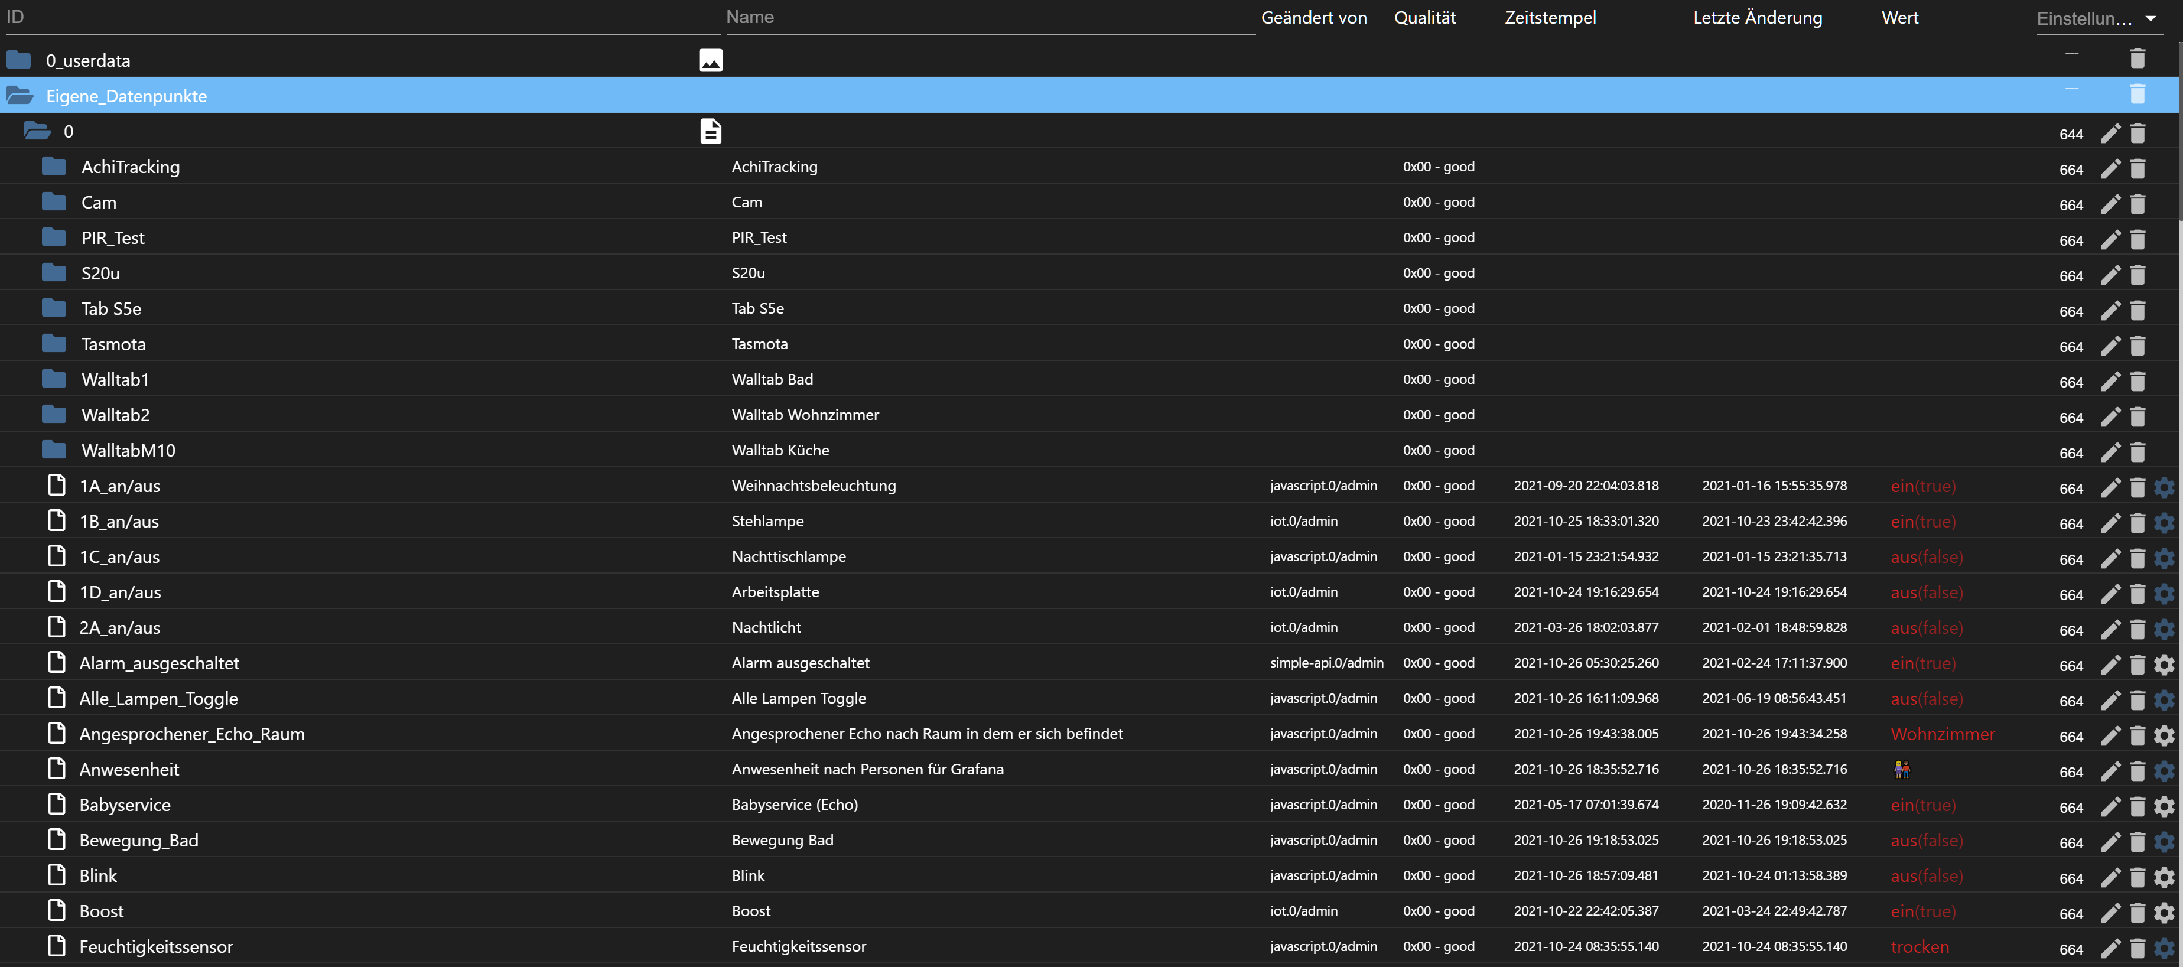2183x967 pixels.
Task: Edit the AchiTracking folder with pencil icon
Action: pos(2110,169)
